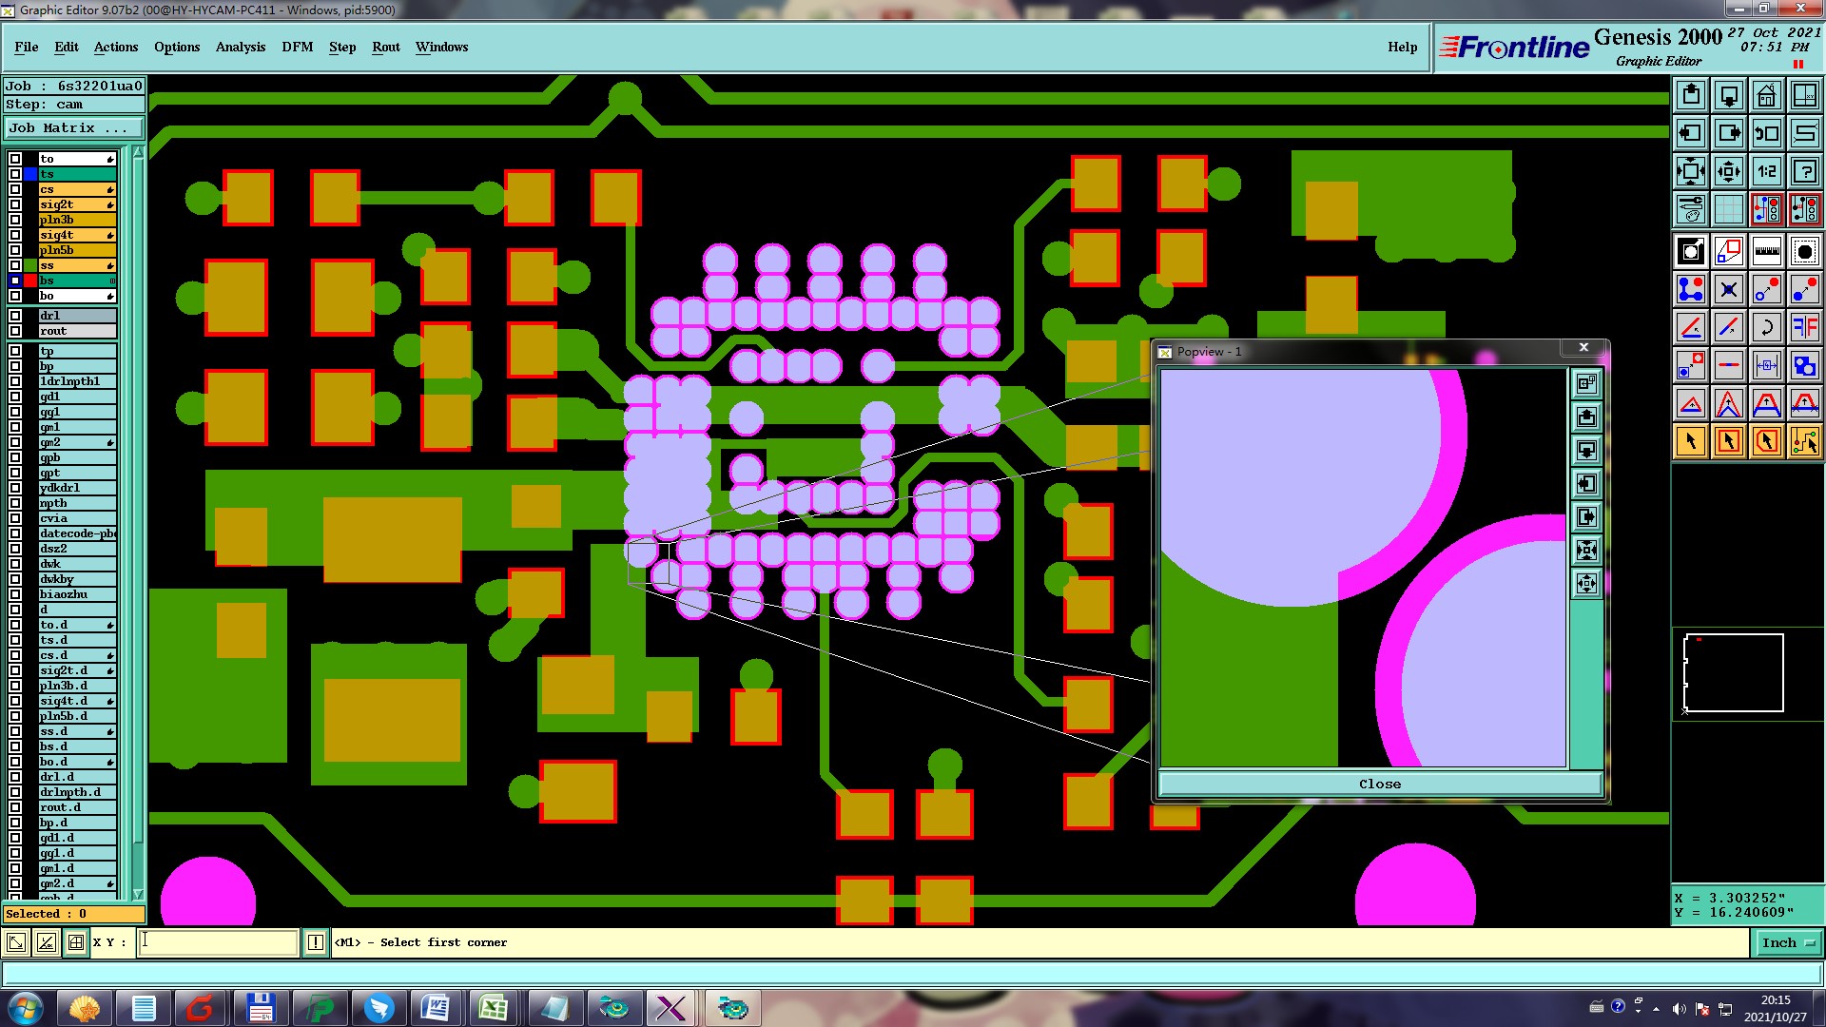Click the blue-dots connect nodes icon
This screenshot has height=1027, width=1826.
point(1691,289)
